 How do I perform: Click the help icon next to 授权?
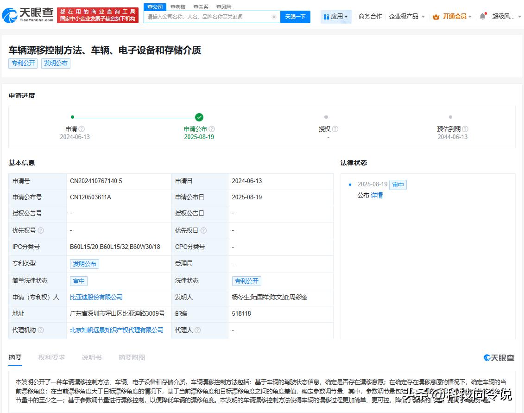click(x=335, y=129)
